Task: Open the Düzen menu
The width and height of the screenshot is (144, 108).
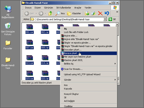Action: [38, 8]
